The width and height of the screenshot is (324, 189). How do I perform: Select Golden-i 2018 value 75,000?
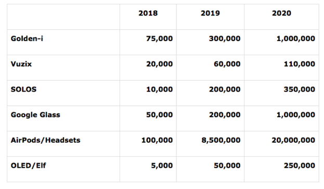click(159, 39)
